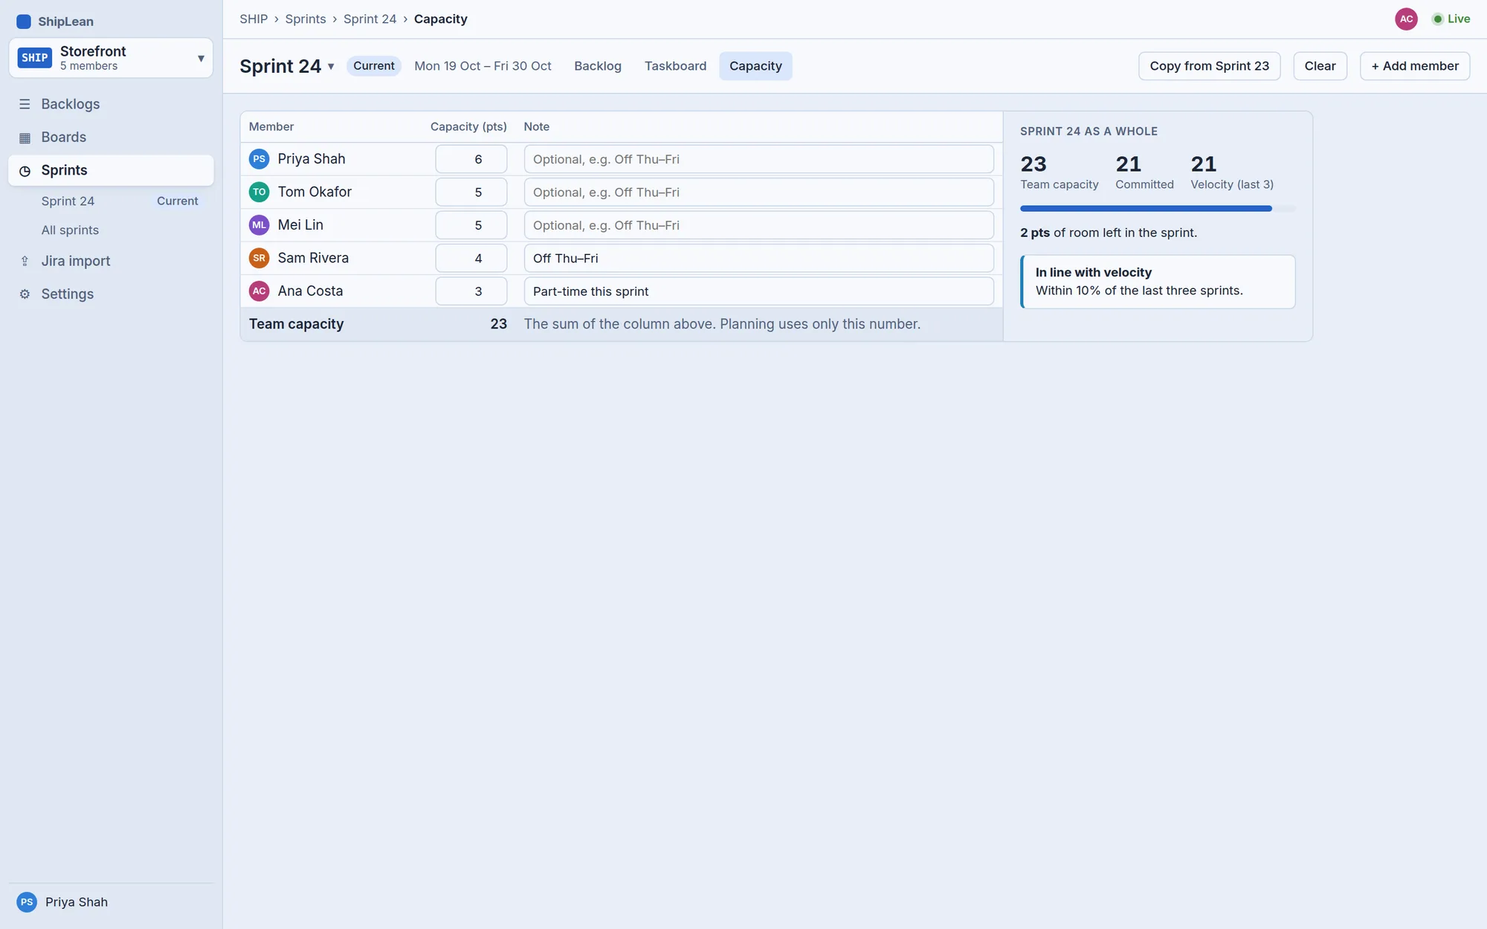
Task: Click the Clear button
Action: click(x=1320, y=66)
